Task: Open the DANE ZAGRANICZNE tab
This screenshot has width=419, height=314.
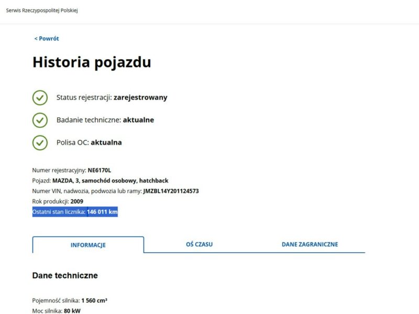Action: point(310,244)
